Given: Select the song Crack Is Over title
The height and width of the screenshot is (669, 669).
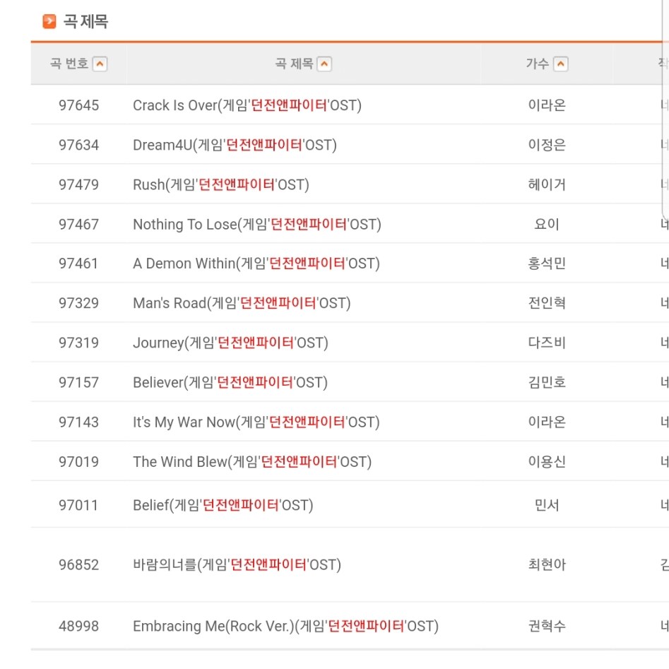Looking at the screenshot, I should [x=247, y=105].
